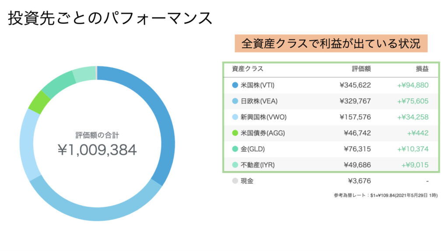The height and width of the screenshot is (251, 448).
Task: Select the light blue dot for 新興国株(VWO)
Action: [235, 117]
